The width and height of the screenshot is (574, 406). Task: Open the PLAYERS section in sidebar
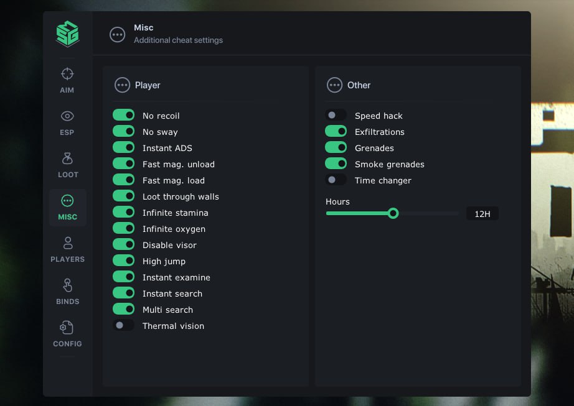coord(67,249)
